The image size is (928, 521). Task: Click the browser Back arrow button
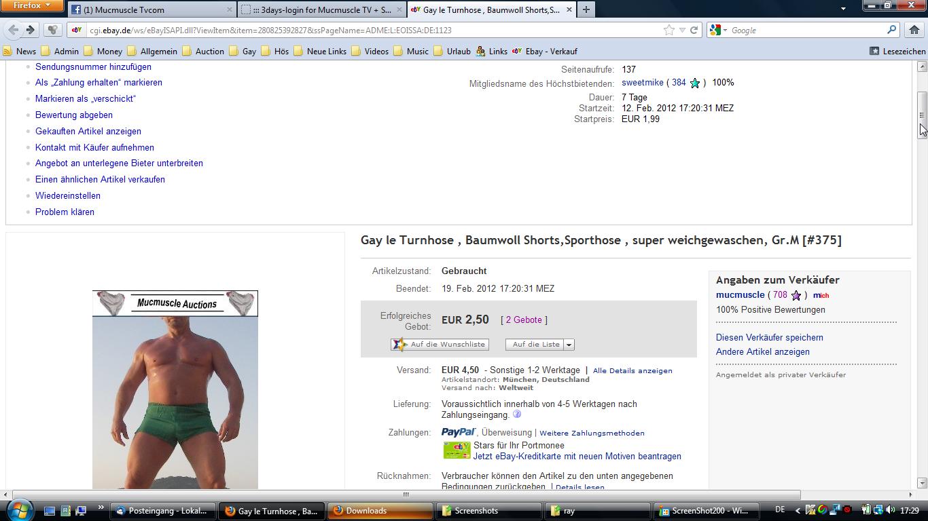[14, 30]
